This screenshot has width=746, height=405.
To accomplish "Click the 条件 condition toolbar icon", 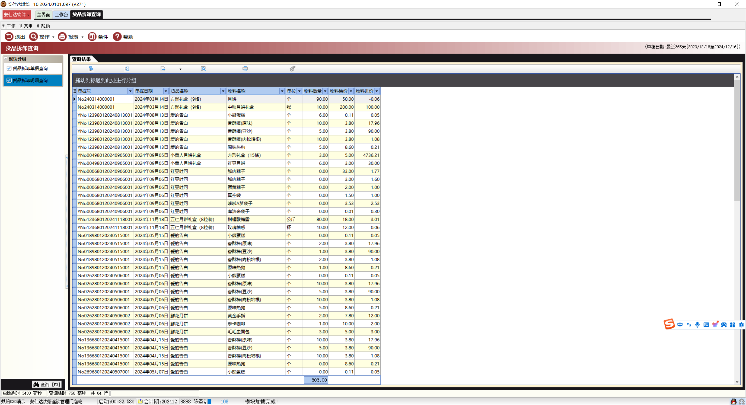I will click(x=92, y=37).
